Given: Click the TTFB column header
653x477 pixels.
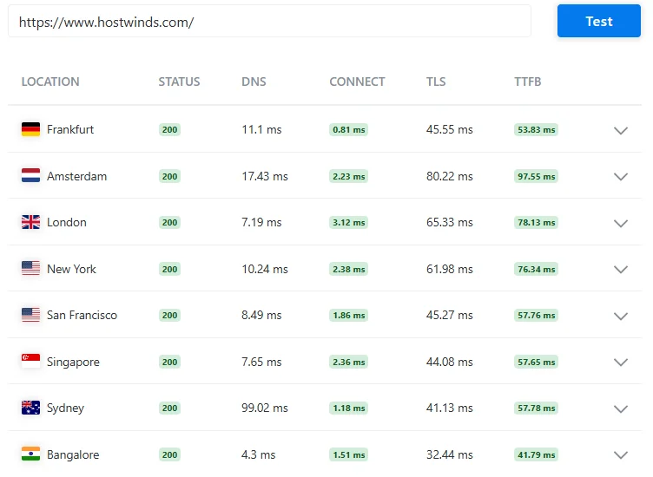Looking at the screenshot, I should point(528,82).
